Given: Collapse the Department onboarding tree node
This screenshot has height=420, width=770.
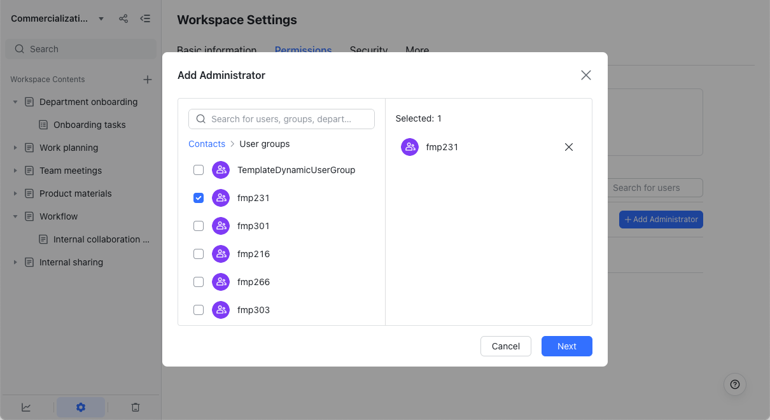Looking at the screenshot, I should (x=15, y=102).
